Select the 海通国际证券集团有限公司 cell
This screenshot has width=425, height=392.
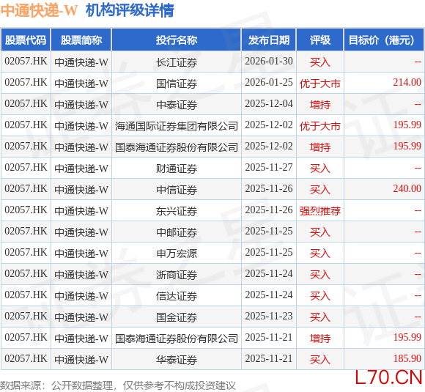[x=177, y=126]
